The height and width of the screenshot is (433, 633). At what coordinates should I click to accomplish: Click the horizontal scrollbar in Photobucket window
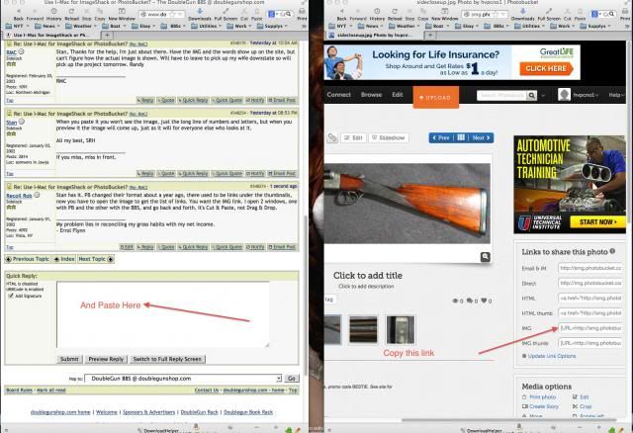[508, 420]
